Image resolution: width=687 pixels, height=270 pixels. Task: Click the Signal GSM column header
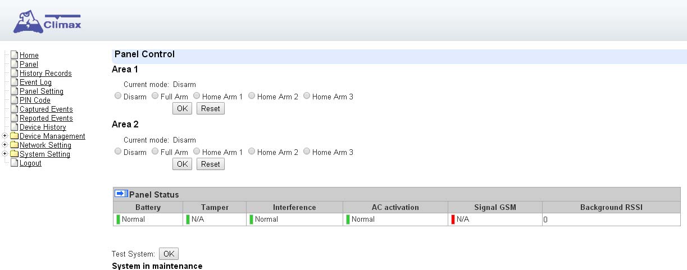pyautogui.click(x=495, y=207)
